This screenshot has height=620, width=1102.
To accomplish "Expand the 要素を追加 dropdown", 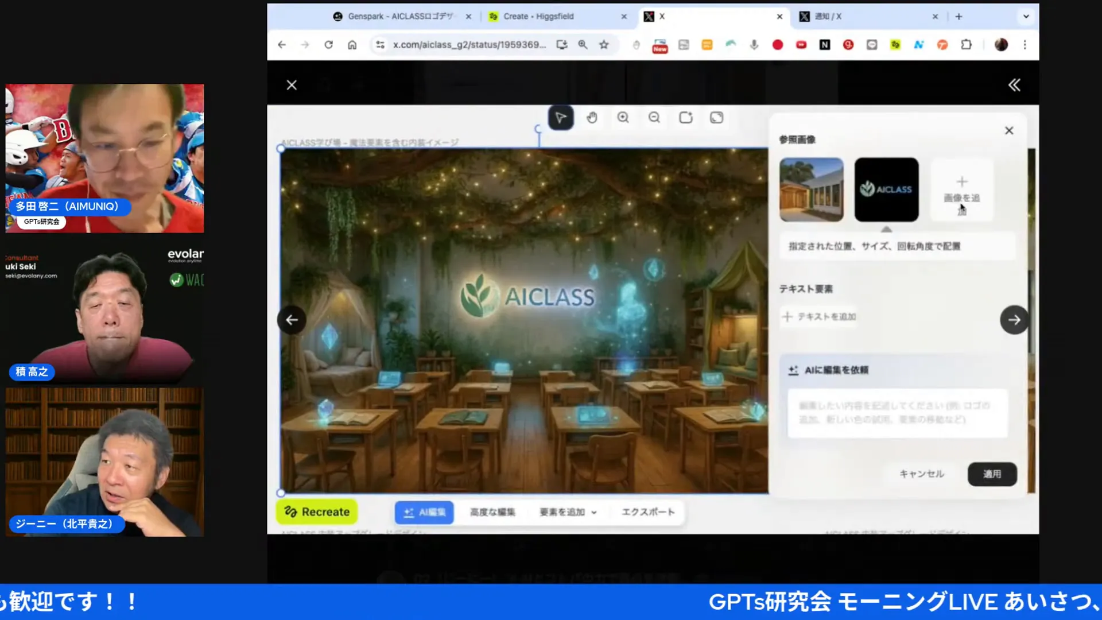I will (x=568, y=512).
